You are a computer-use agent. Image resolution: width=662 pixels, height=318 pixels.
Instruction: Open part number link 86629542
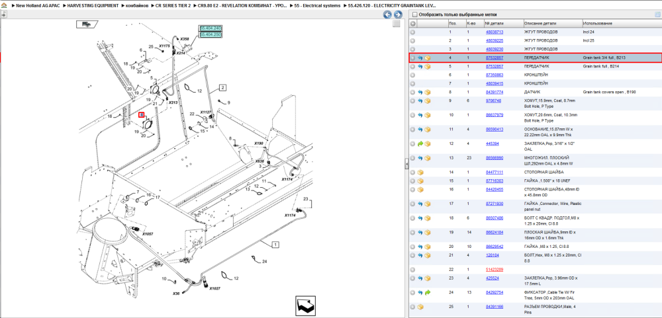pos(494,247)
